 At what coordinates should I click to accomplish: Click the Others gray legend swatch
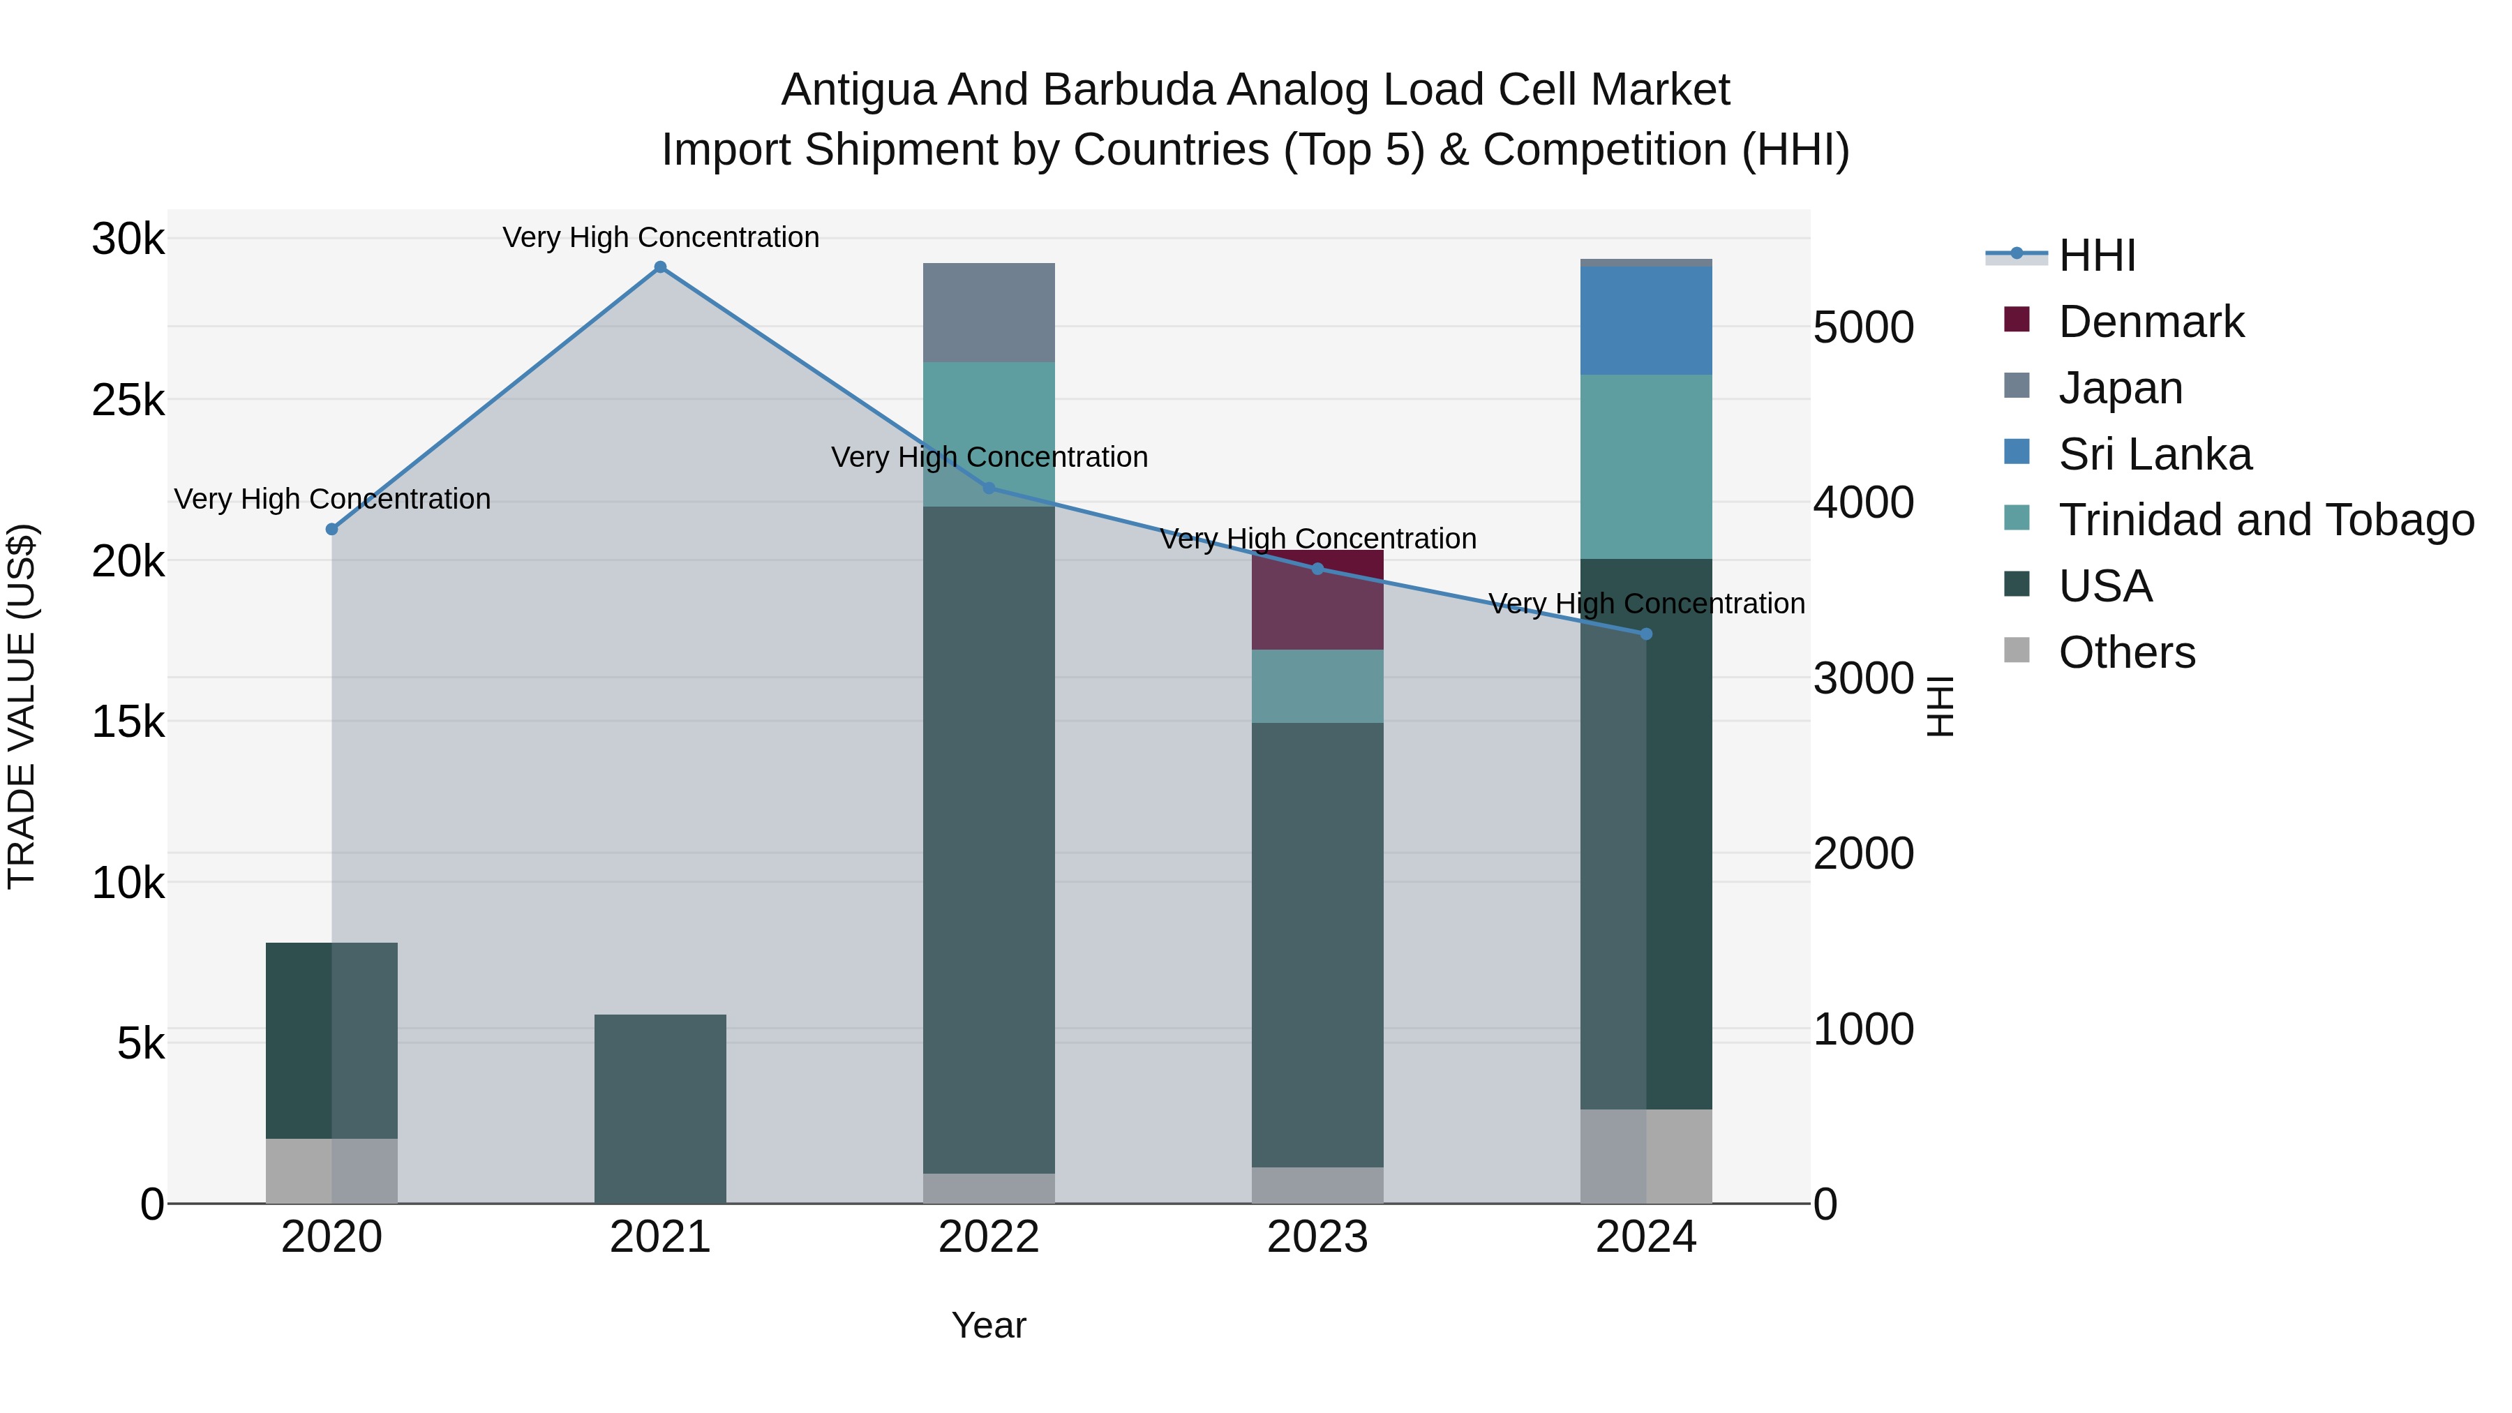point(2017,650)
